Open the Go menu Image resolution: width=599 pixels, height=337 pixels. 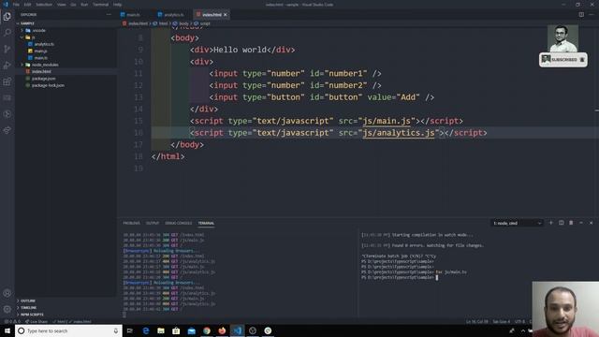click(x=73, y=5)
